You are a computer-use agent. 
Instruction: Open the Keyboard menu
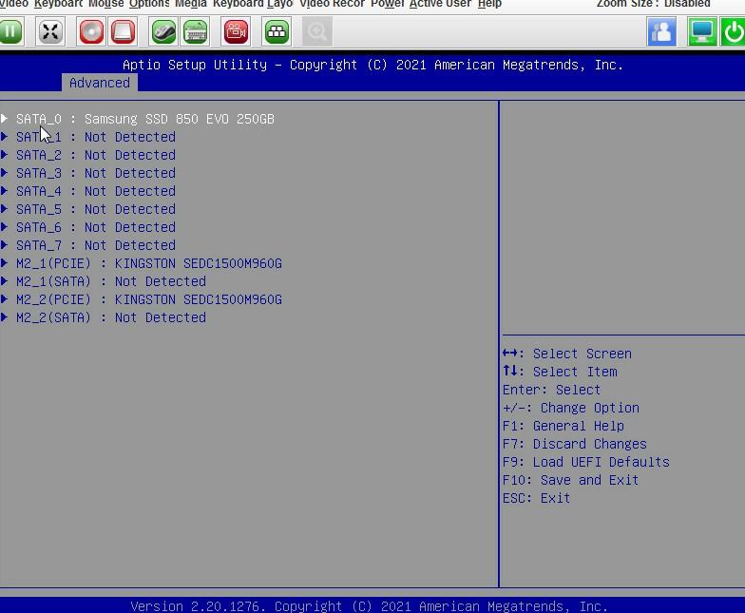(x=59, y=4)
